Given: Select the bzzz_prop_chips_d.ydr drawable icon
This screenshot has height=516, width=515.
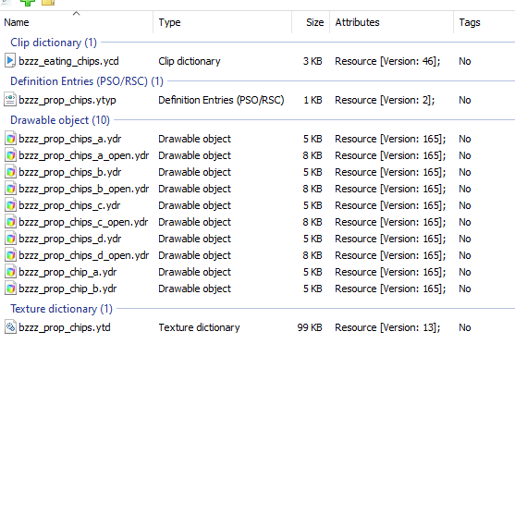Looking at the screenshot, I should (x=10, y=239).
